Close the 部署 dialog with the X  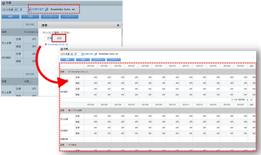click(x=118, y=26)
